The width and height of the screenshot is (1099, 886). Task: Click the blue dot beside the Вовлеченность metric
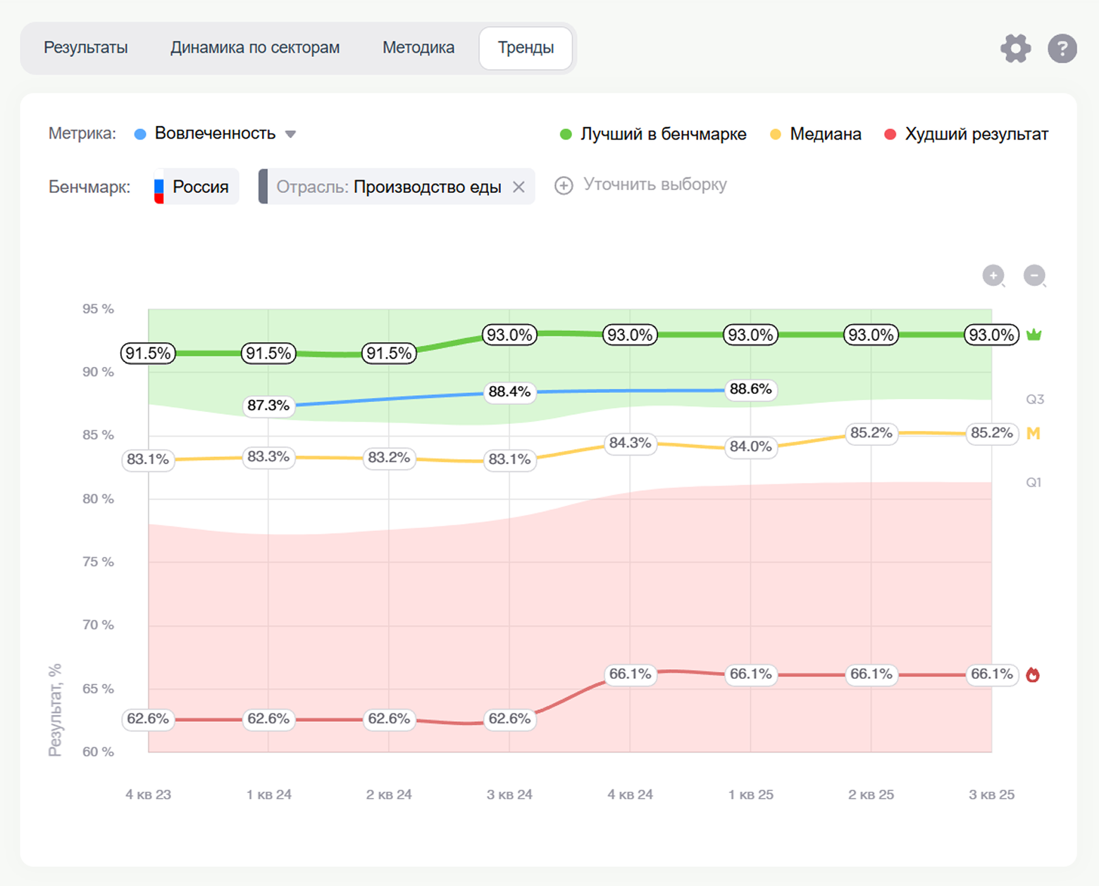(140, 134)
